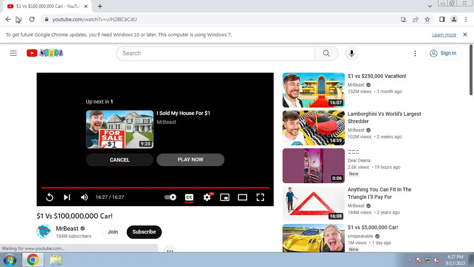
Task: Click the Unspeakable channel name
Action: tap(360, 236)
